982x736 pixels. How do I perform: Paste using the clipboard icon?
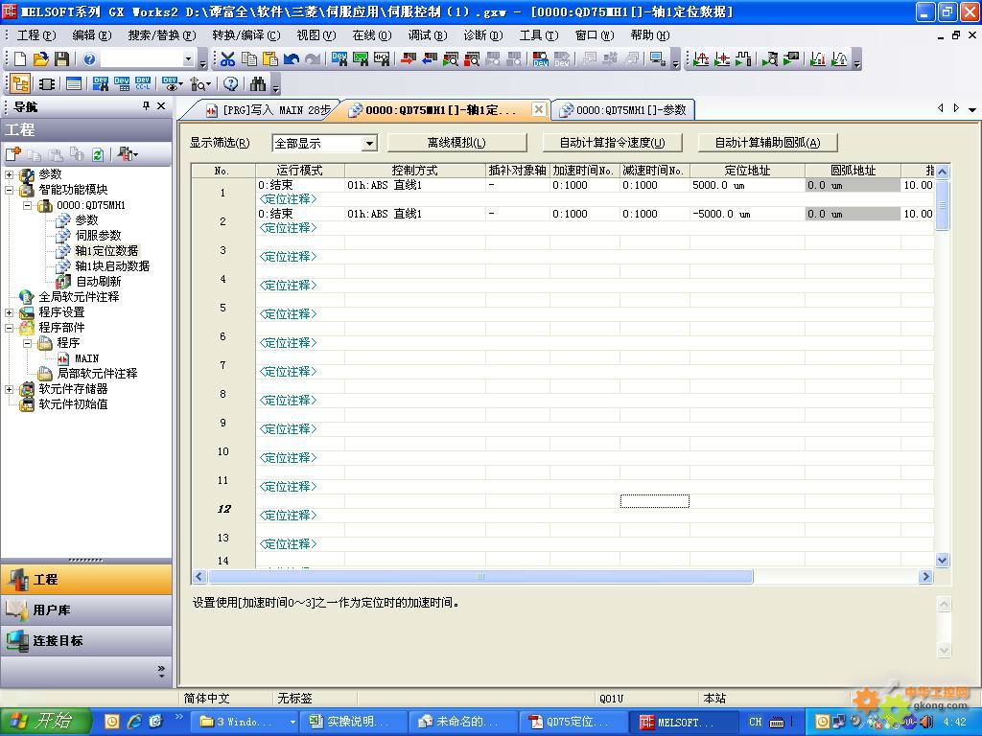(269, 58)
